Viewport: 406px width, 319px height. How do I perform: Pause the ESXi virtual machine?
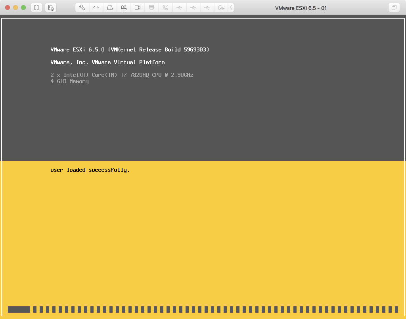coord(36,8)
